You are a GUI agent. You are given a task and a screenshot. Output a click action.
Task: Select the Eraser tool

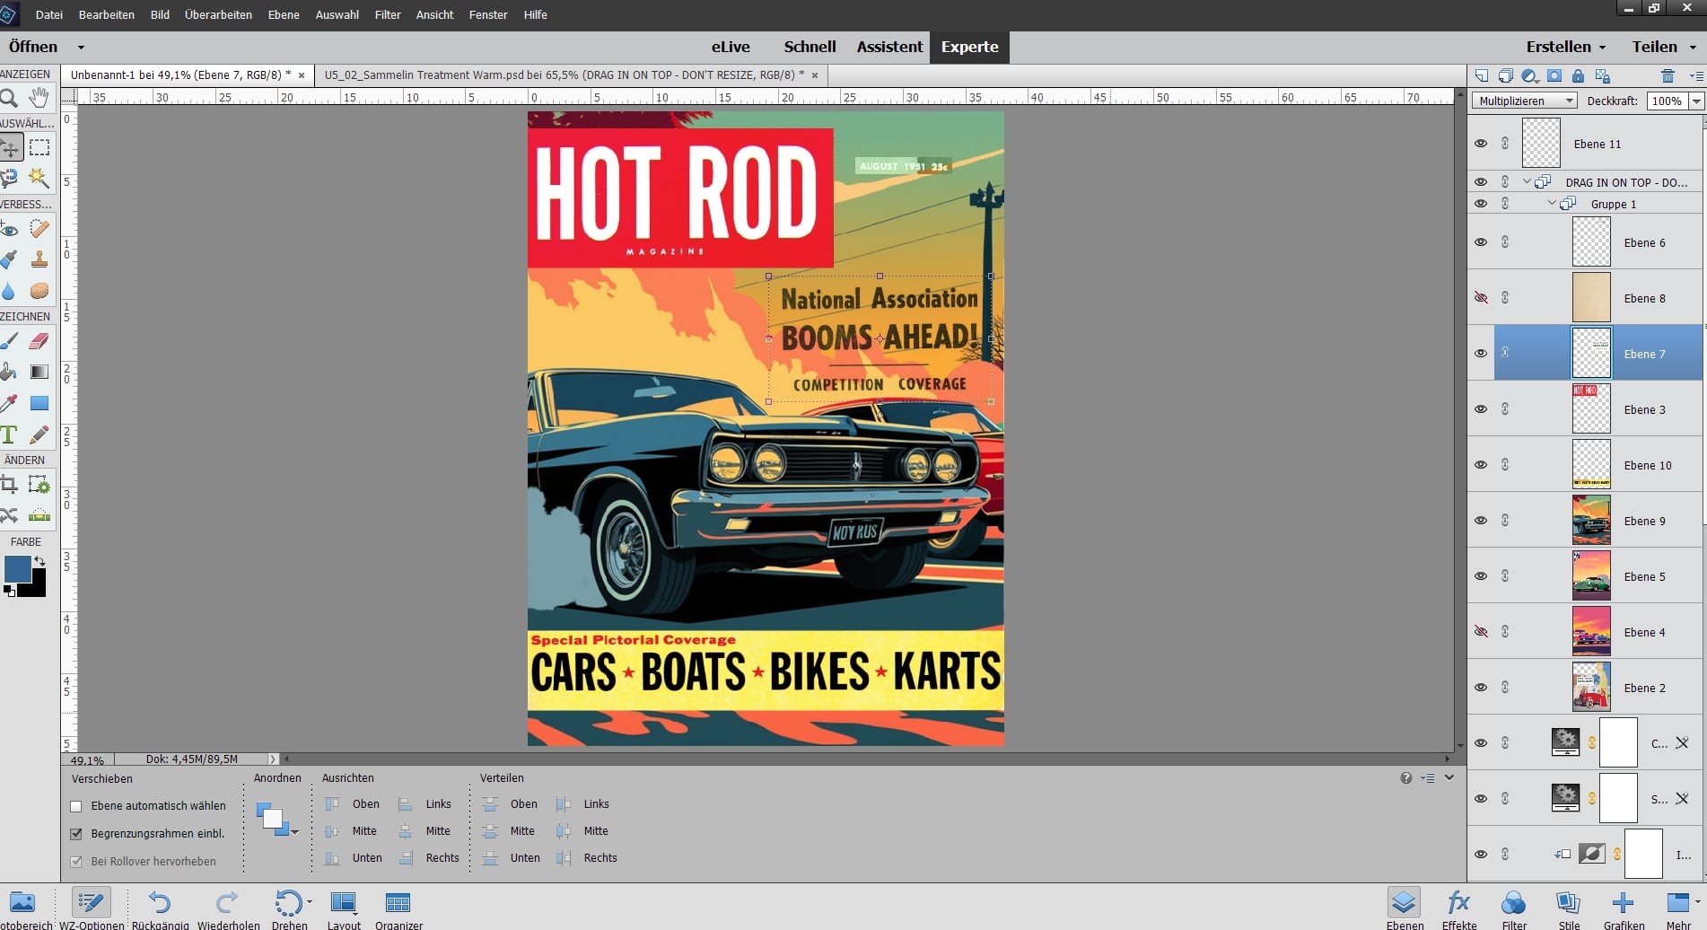pyautogui.click(x=39, y=341)
